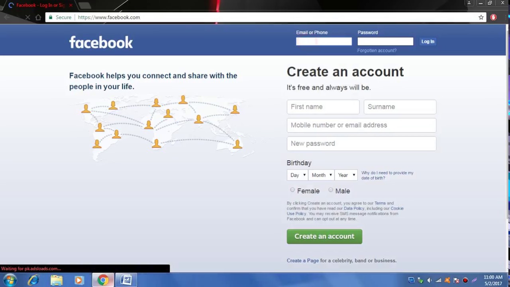Focus the Password login field
Image resolution: width=510 pixels, height=287 pixels.
click(x=385, y=41)
